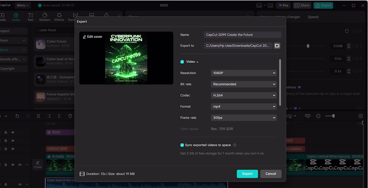Select Dmitriy Sadovoi Dystopian track
Screen dimensions: 368x188
pos(55,79)
